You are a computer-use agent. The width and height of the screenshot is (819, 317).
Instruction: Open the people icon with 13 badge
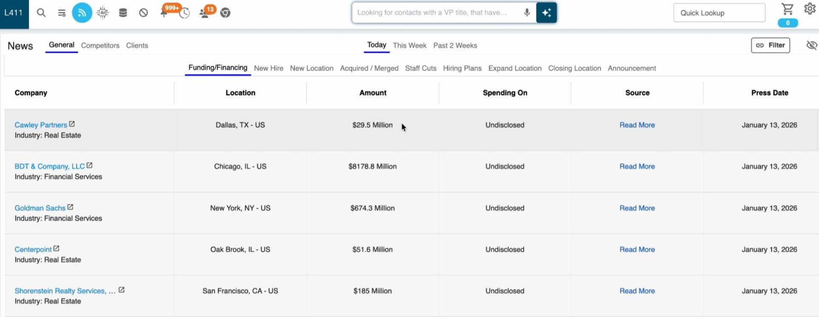coord(205,13)
